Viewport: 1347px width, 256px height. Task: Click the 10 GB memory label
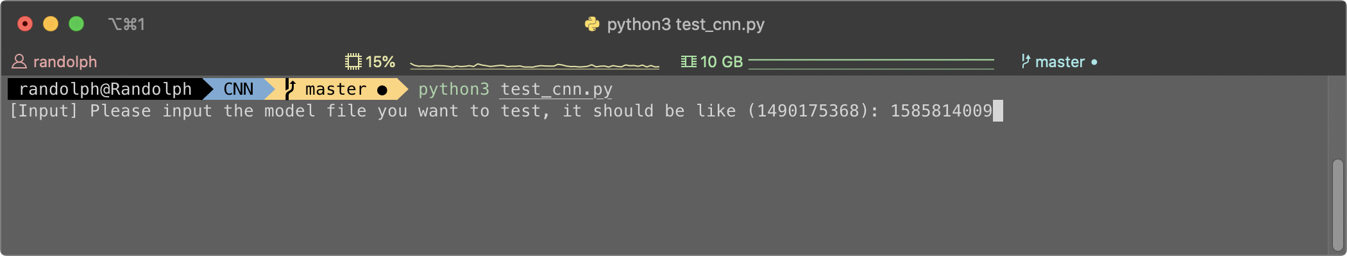point(722,62)
